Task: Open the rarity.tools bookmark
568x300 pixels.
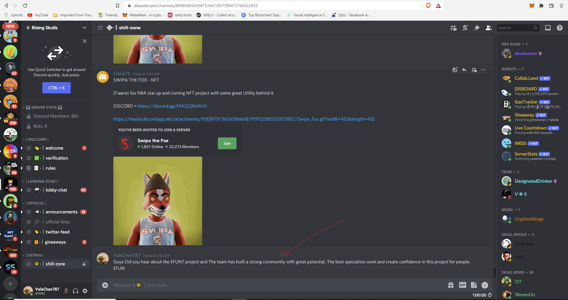Action: tap(180, 15)
